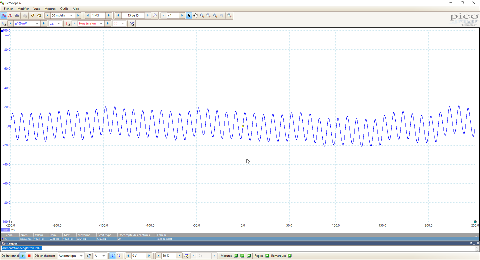
Task: Open the Vues menu
Action: 36,9
